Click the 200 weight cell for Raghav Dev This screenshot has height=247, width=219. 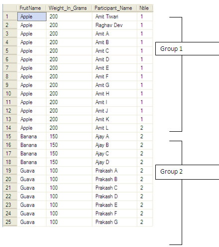pyautogui.click(x=69, y=25)
